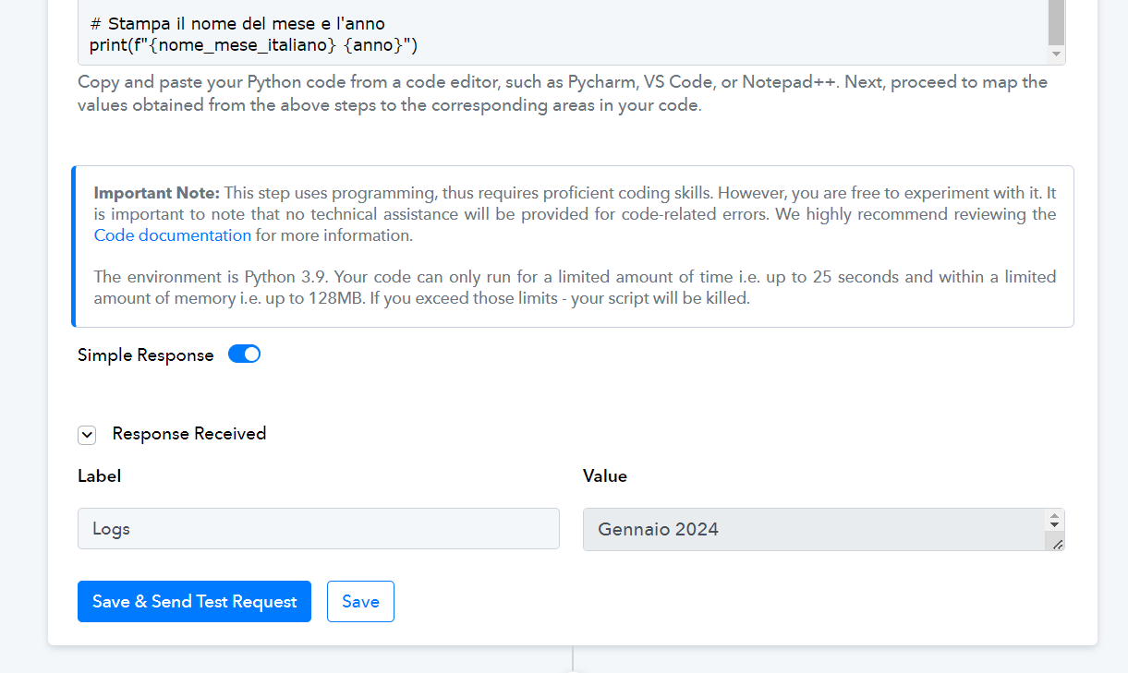Select the Logs label field
The height and width of the screenshot is (673, 1128).
(x=319, y=529)
